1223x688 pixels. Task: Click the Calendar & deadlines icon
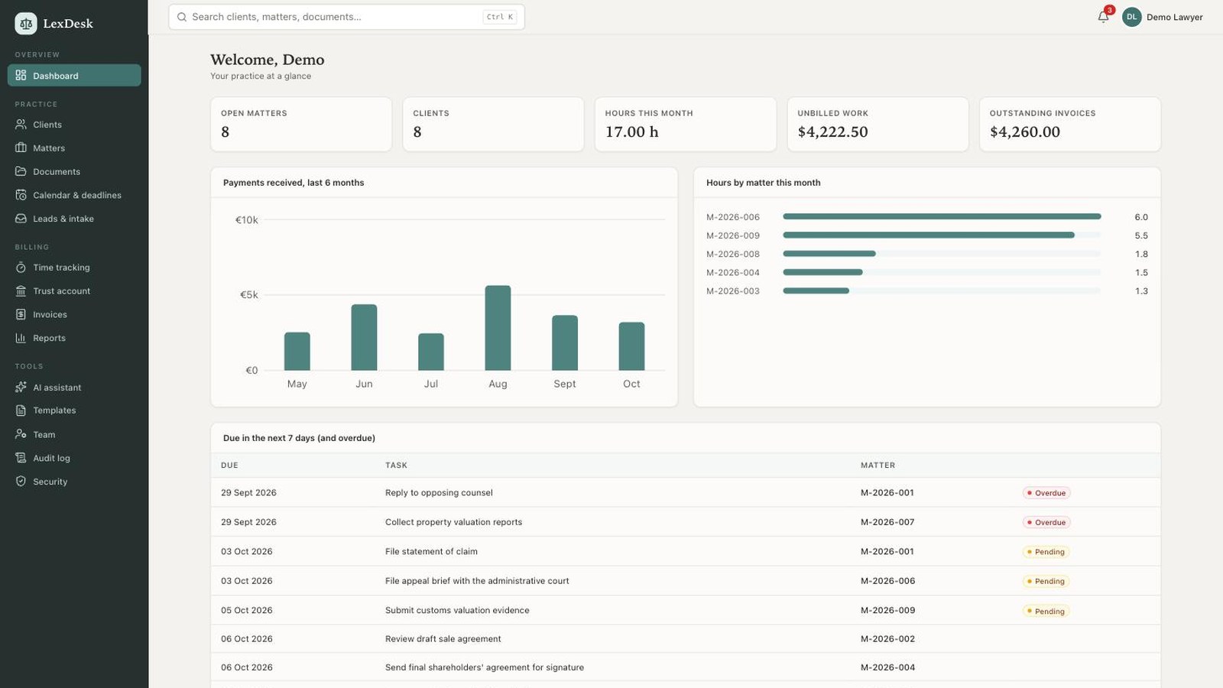21,195
